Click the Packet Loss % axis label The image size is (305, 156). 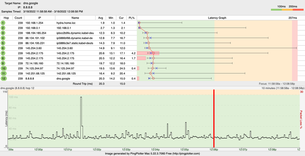pos(301,119)
